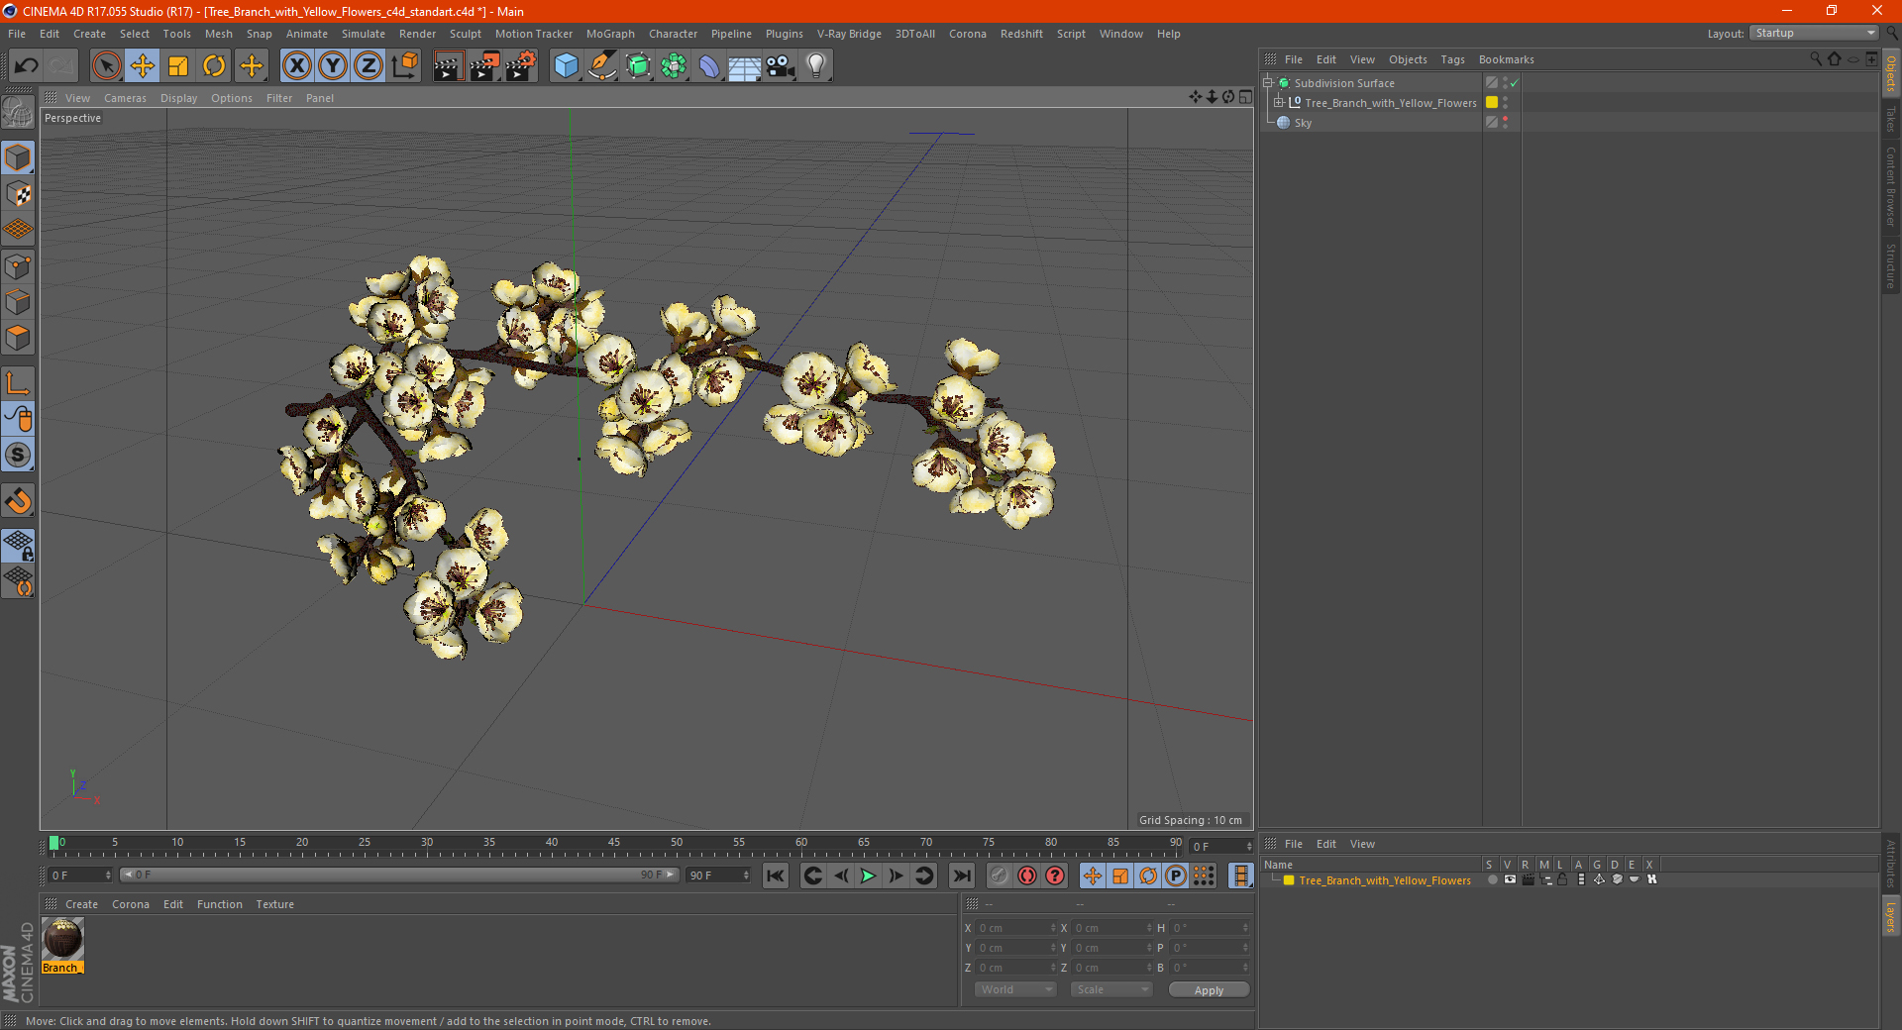Image resolution: width=1902 pixels, height=1030 pixels.
Task: Toggle Parameter keyframe recording P icon
Action: (1176, 875)
